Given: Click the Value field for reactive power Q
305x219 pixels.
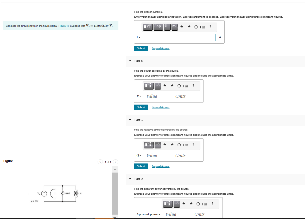Looking at the screenshot, I should tap(157, 155).
